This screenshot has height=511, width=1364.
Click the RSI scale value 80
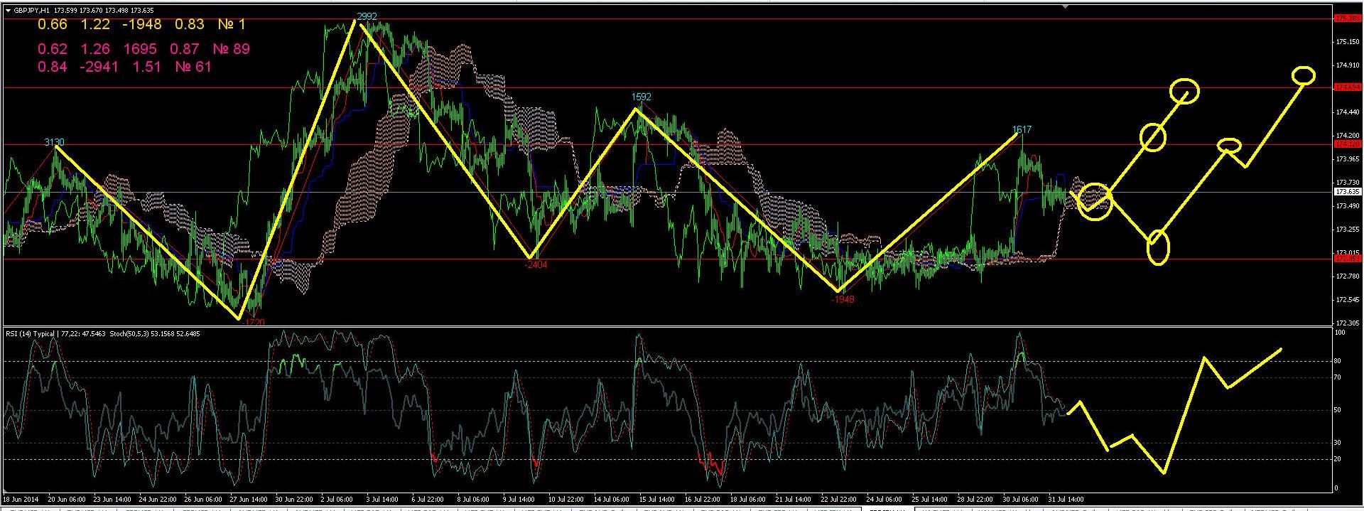(x=1337, y=361)
